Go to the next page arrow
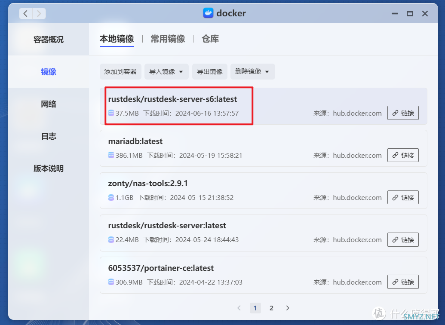The height and width of the screenshot is (325, 445). pyautogui.click(x=288, y=308)
